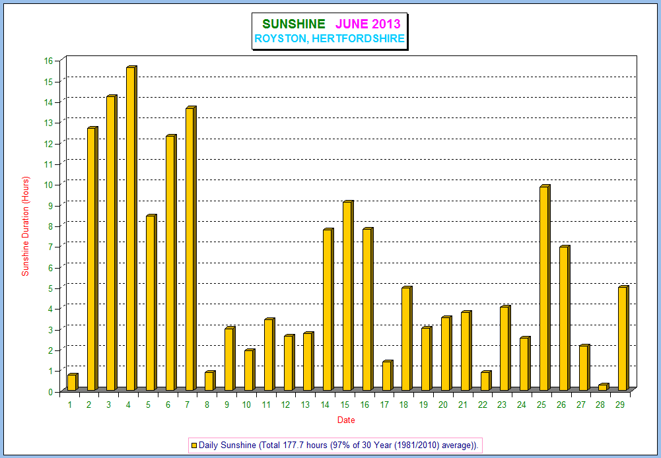This screenshot has height=458, width=661.
Task: Click y-axis tick label '12'
Action: point(49,143)
